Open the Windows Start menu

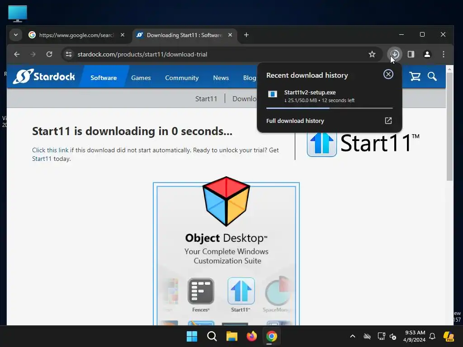click(192, 336)
